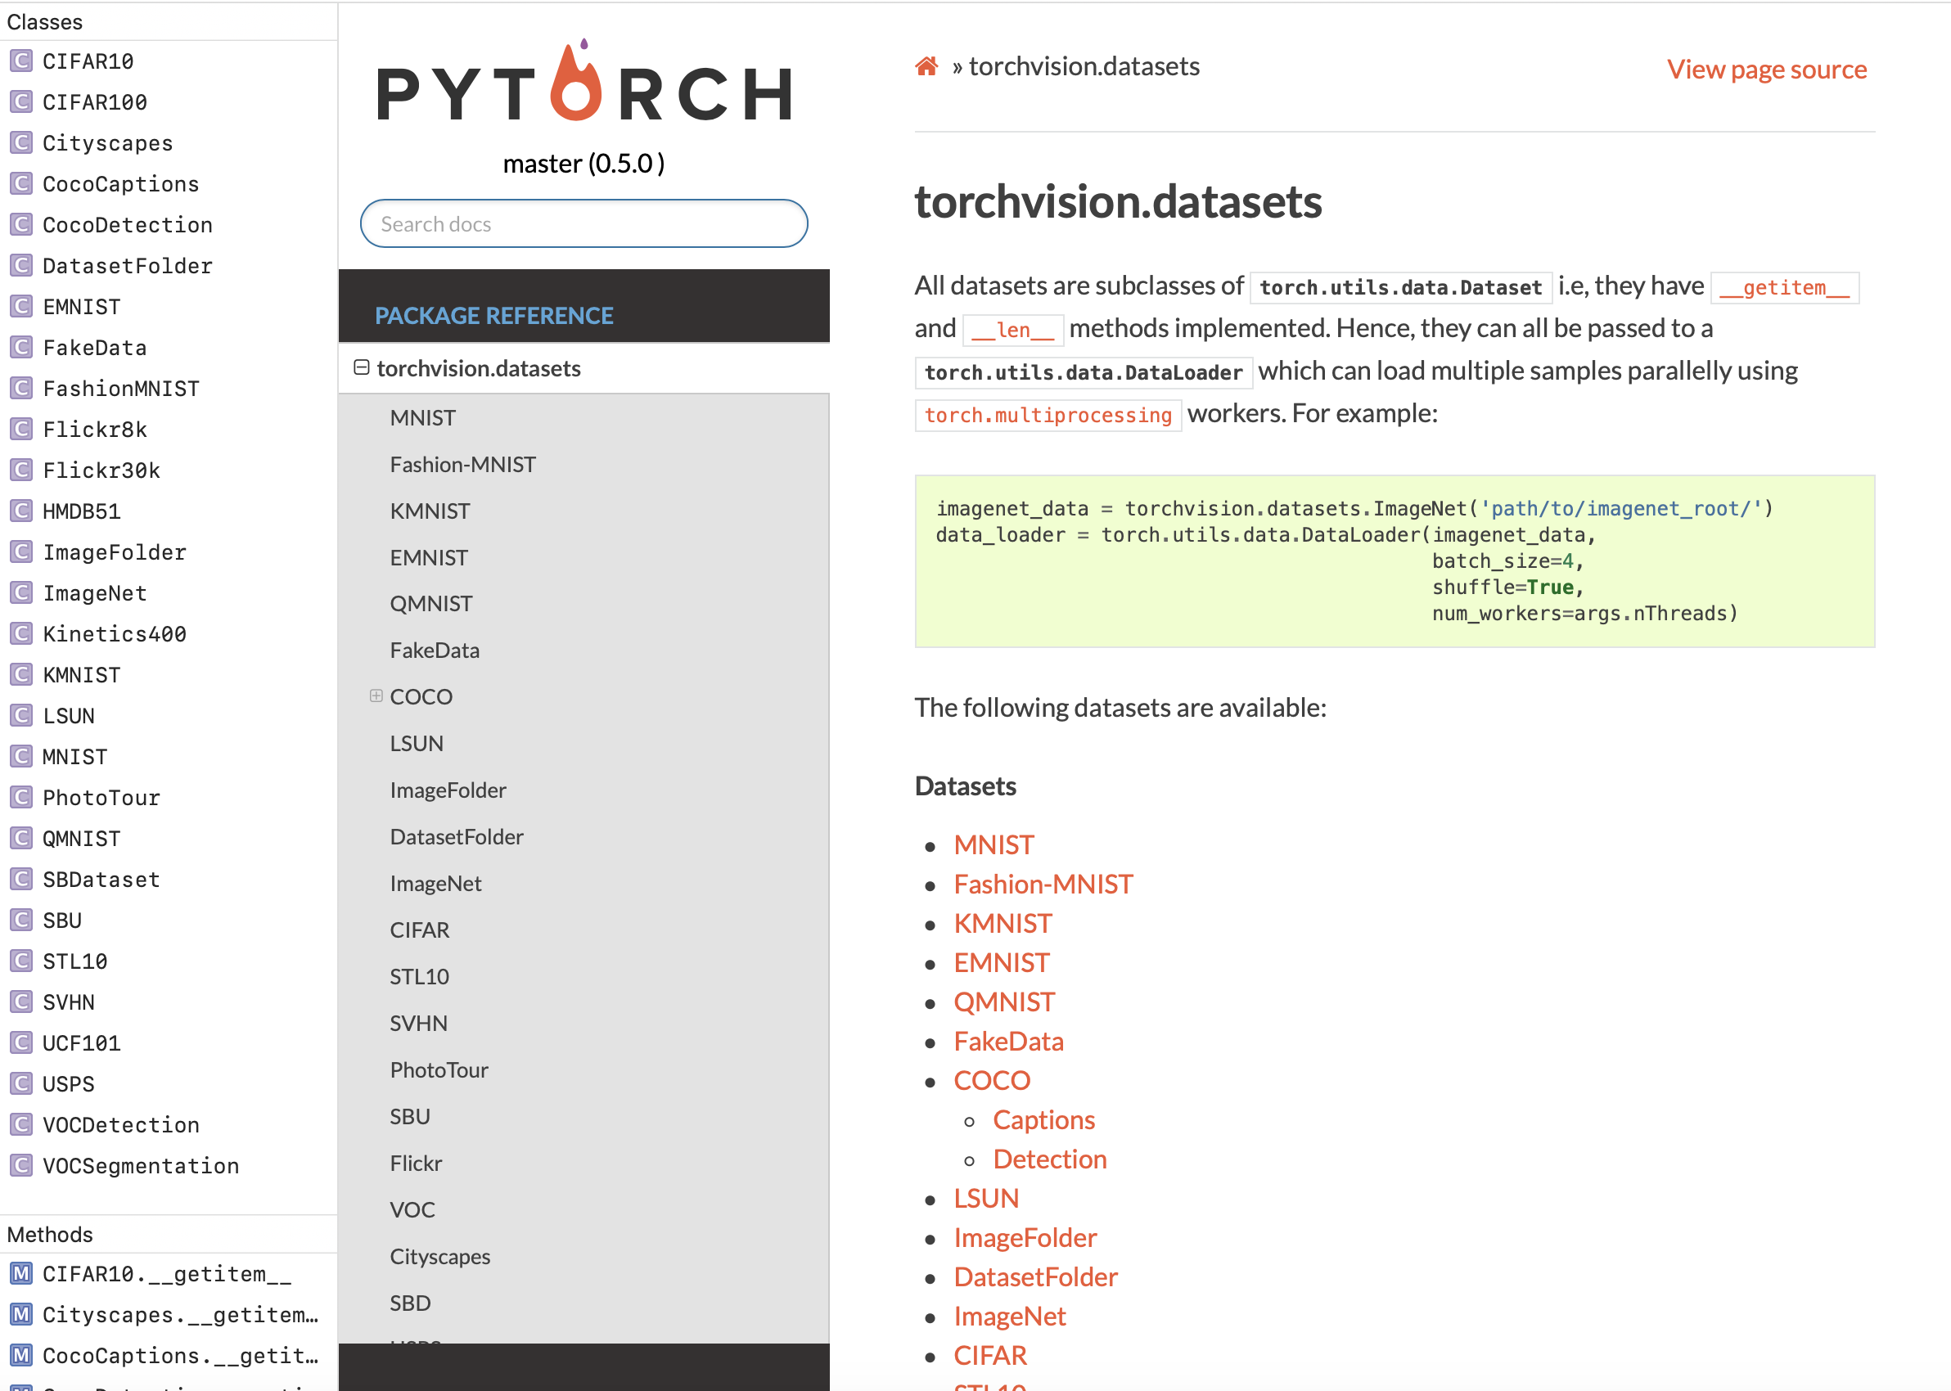Click inside the Search docs field

click(583, 223)
